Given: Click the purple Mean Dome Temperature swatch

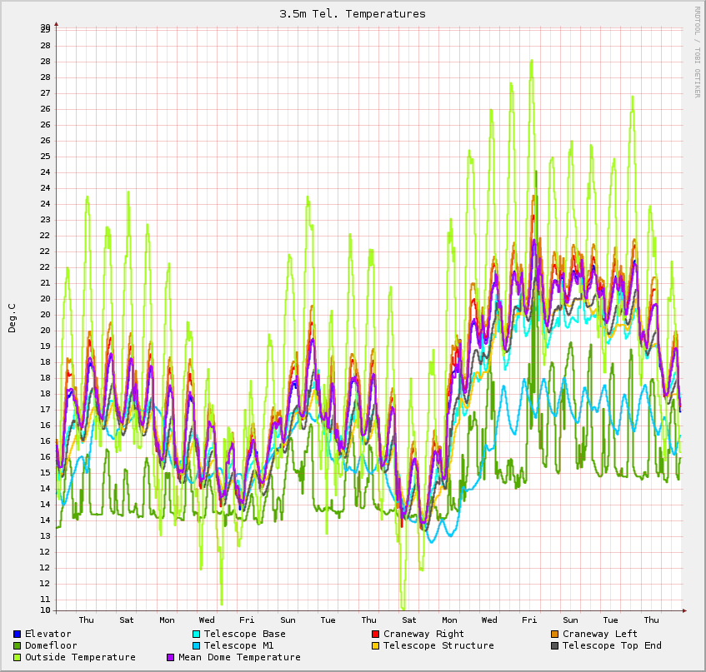Looking at the screenshot, I should coord(171,658).
